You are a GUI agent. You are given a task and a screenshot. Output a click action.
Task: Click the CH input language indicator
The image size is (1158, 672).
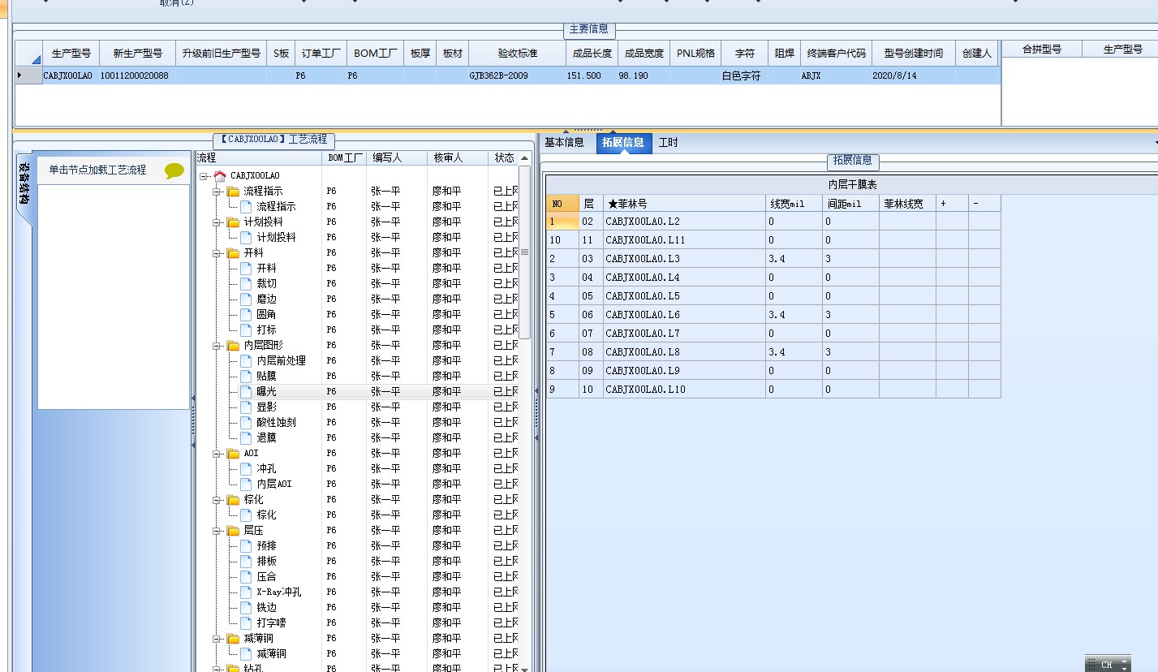pyautogui.click(x=1106, y=665)
